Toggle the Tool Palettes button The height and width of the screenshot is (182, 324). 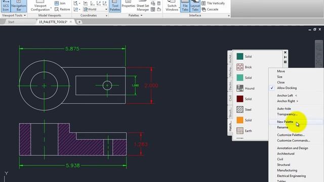click(115, 6)
